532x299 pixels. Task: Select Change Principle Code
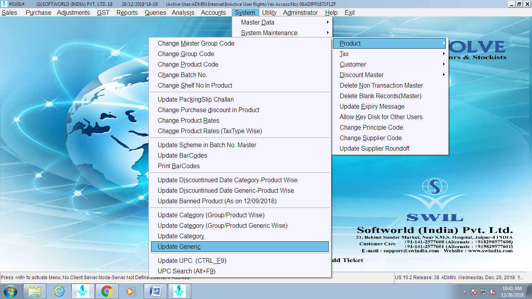390,127
